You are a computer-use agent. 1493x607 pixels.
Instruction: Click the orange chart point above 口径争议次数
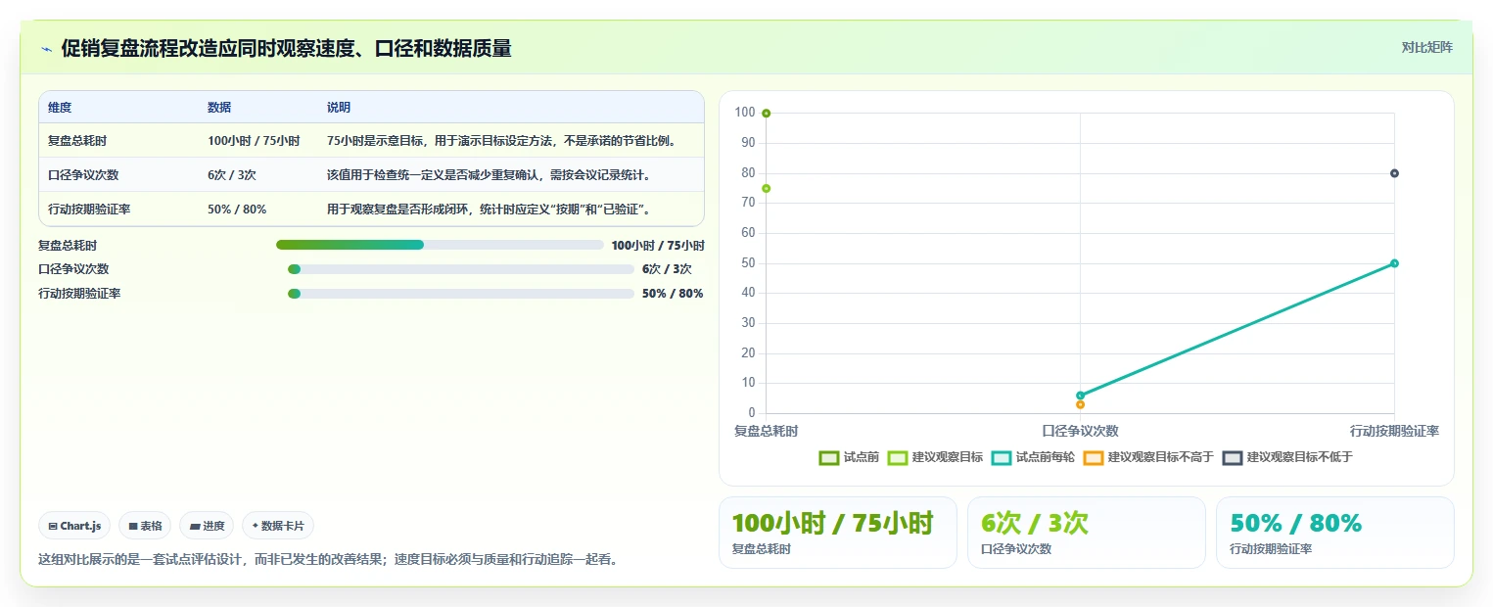(1080, 404)
